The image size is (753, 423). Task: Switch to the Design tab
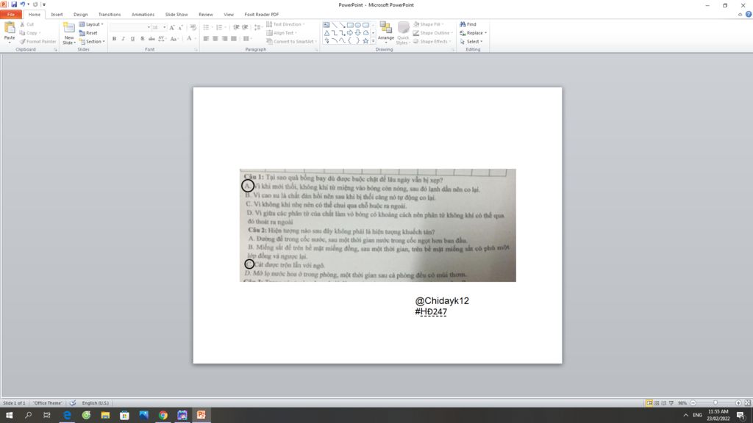pyautogui.click(x=81, y=15)
